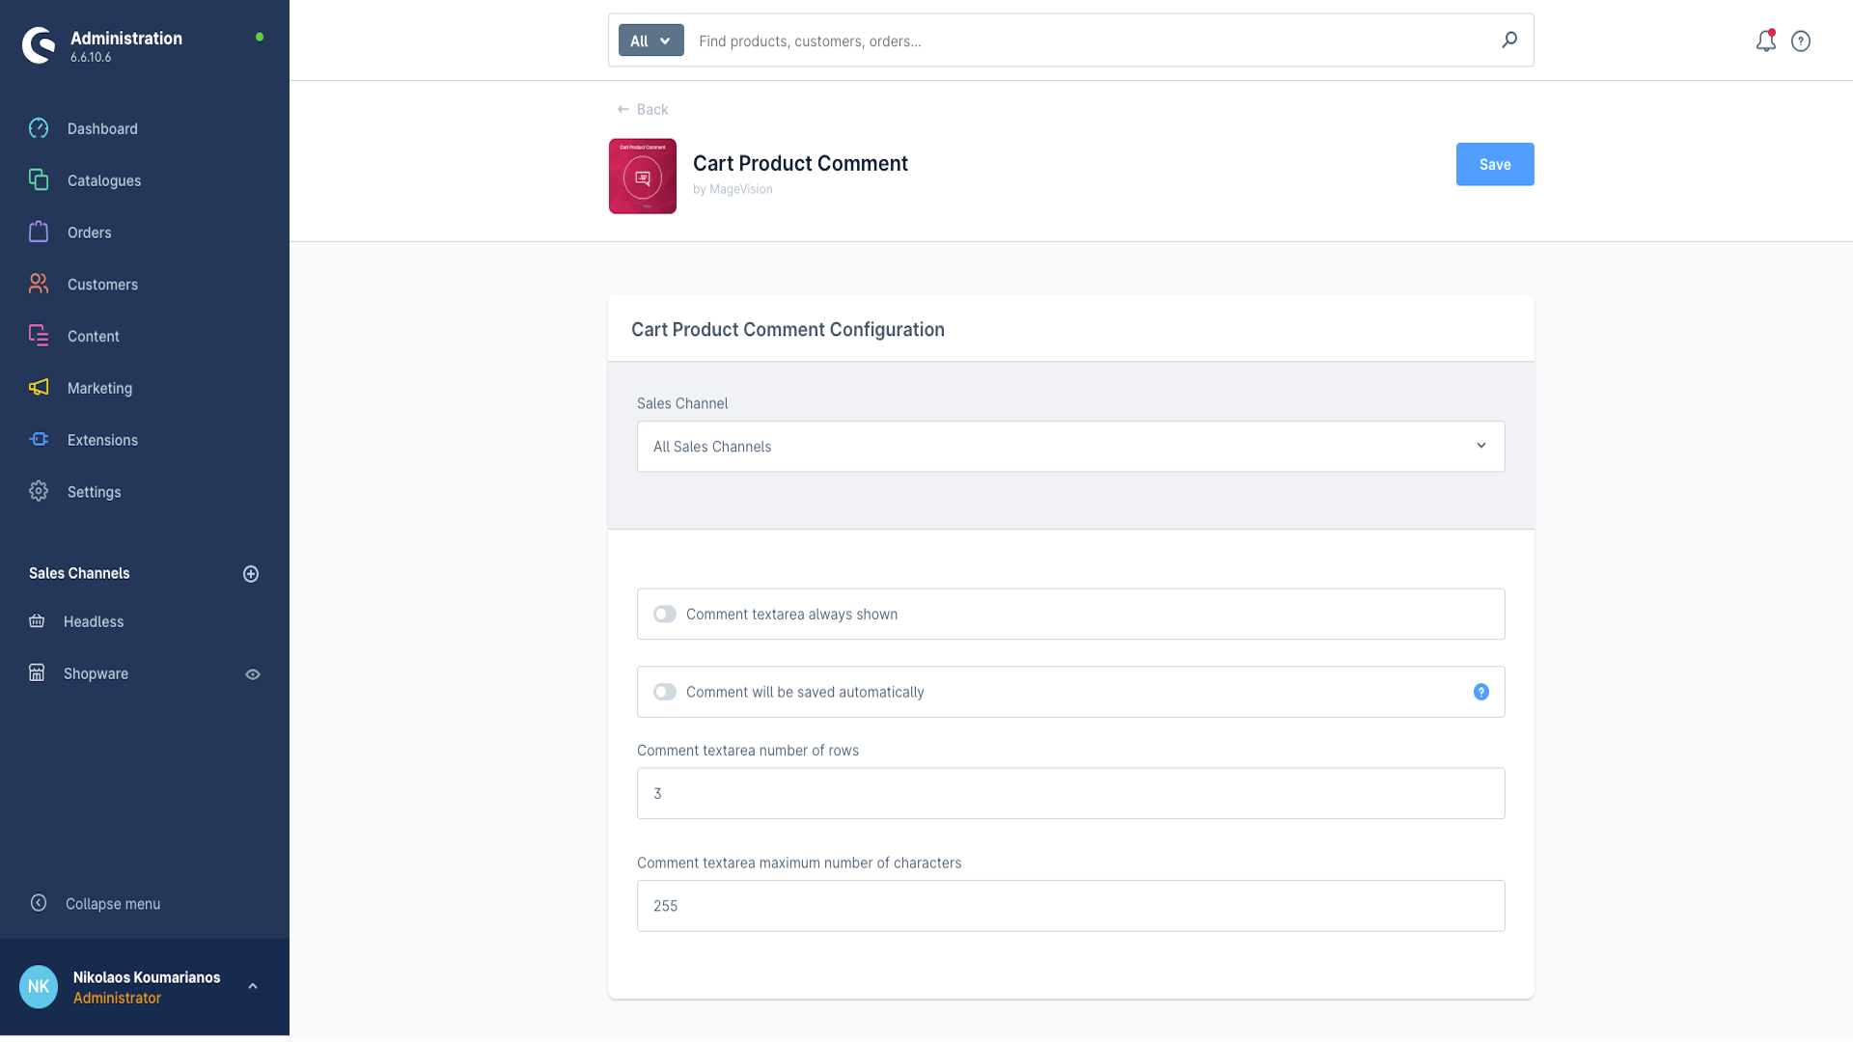The height and width of the screenshot is (1042, 1853).
Task: Go to Catalogues menu item
Action: click(x=104, y=180)
